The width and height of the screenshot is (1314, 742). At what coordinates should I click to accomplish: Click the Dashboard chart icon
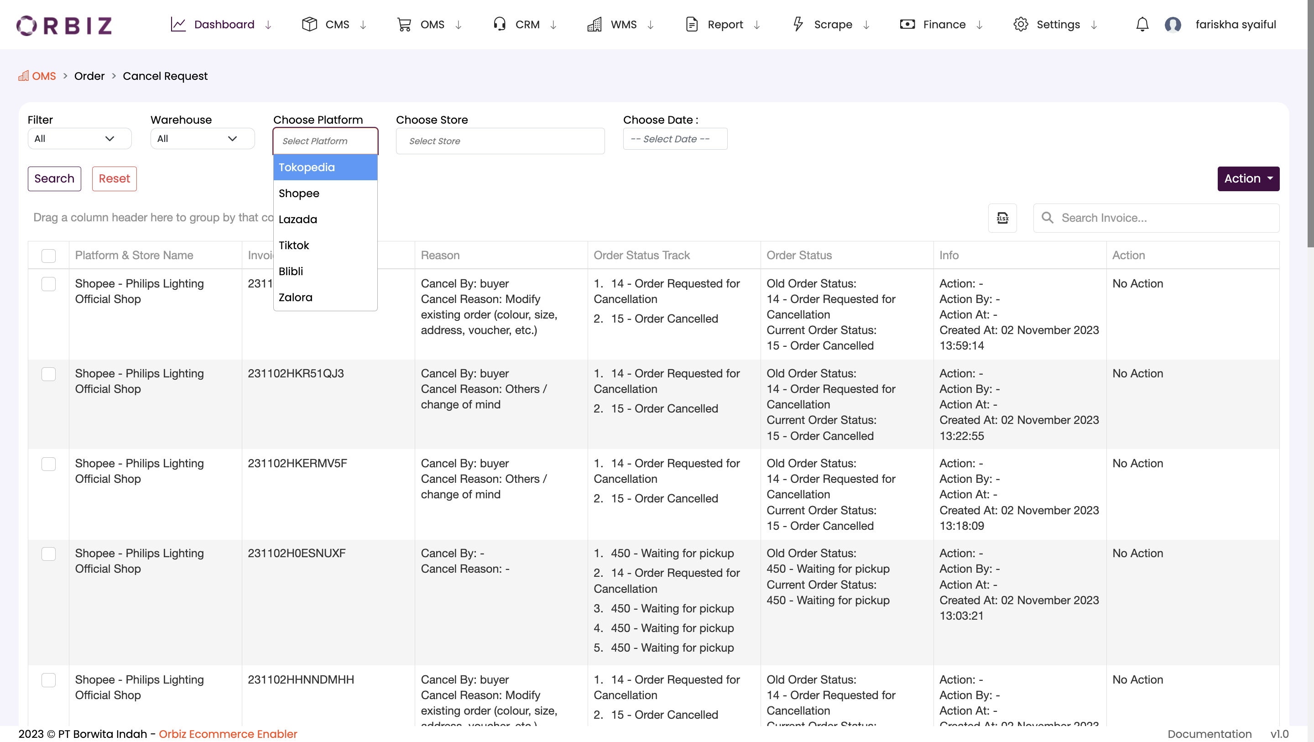click(178, 25)
